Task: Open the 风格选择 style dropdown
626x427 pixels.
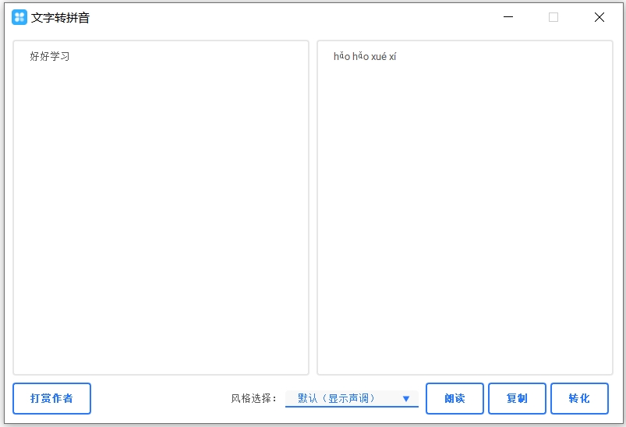Action: pos(352,398)
